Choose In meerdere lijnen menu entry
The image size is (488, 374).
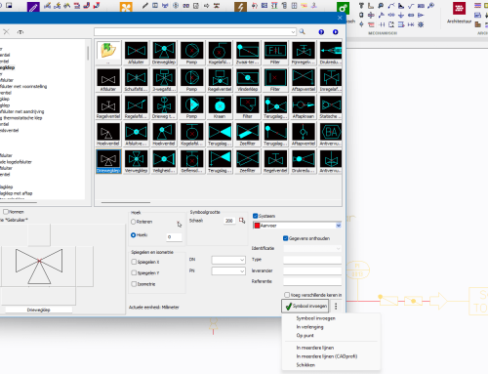pyautogui.click(x=315, y=348)
